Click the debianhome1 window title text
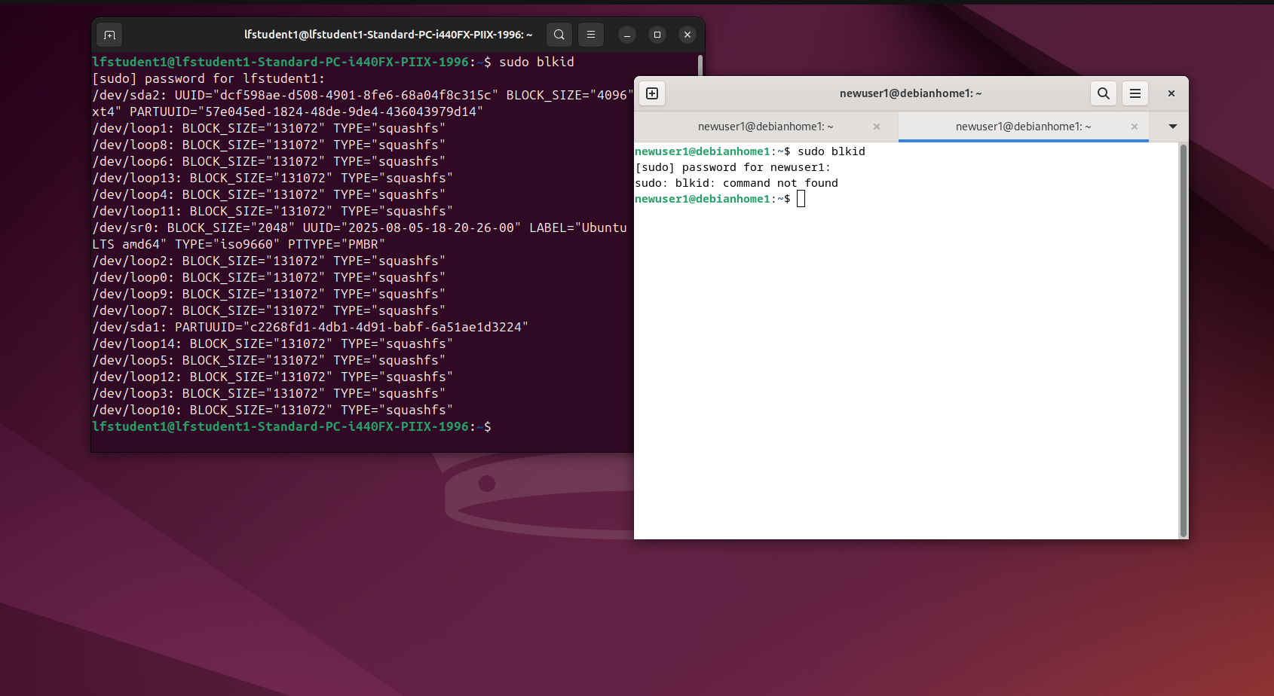 pyautogui.click(x=911, y=93)
